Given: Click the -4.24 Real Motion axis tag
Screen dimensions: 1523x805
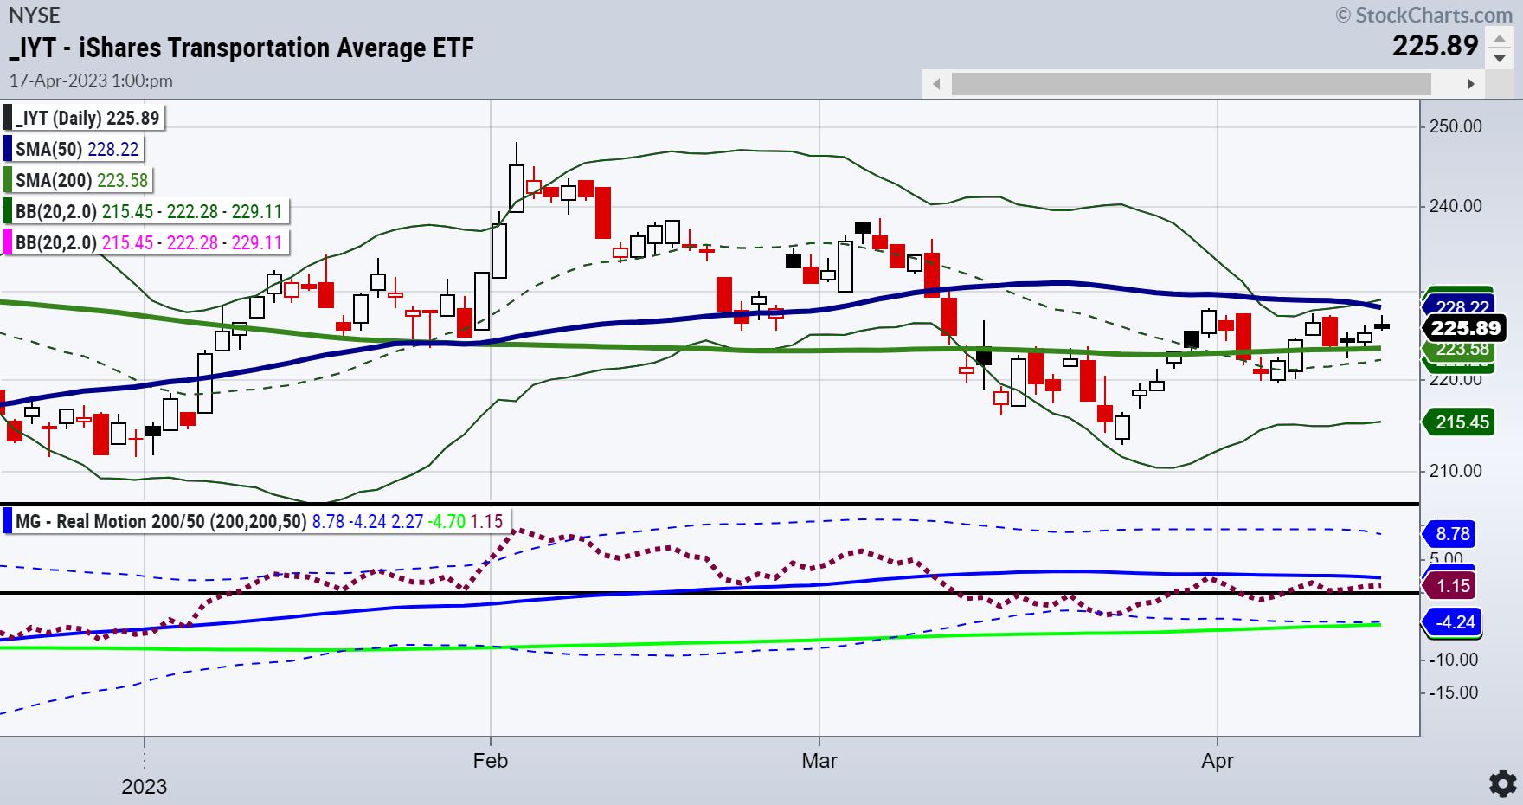Looking at the screenshot, I should click(1453, 622).
